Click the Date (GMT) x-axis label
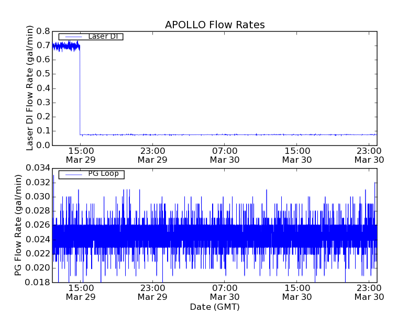 point(215,307)
